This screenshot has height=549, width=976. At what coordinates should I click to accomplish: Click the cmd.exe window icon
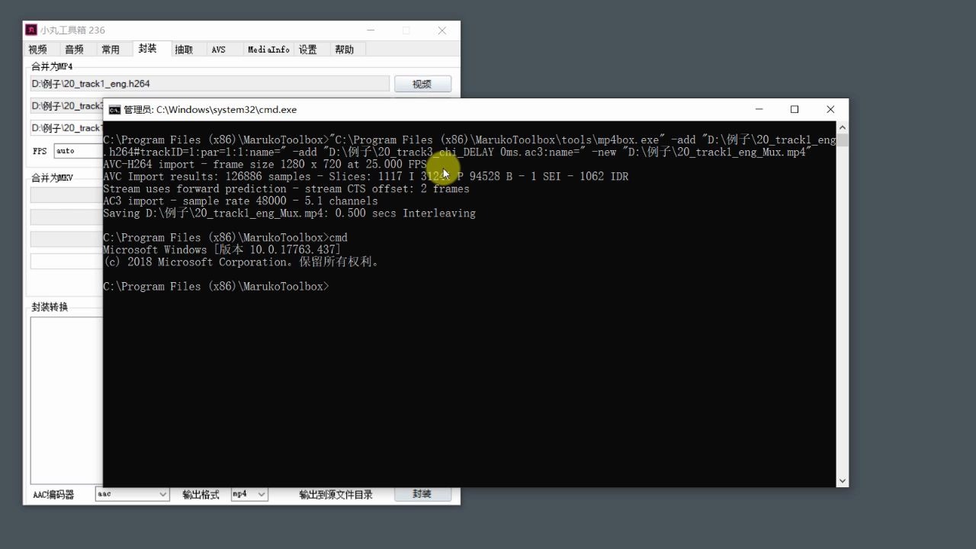click(x=114, y=110)
